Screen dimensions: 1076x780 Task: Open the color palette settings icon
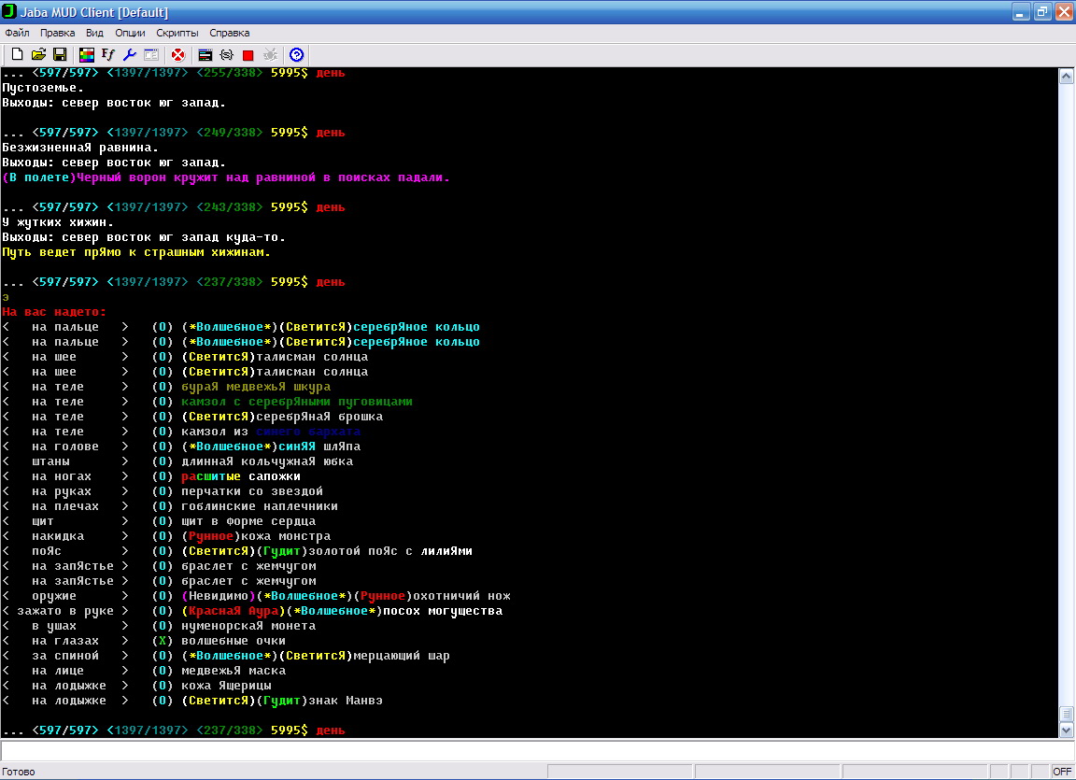87,55
